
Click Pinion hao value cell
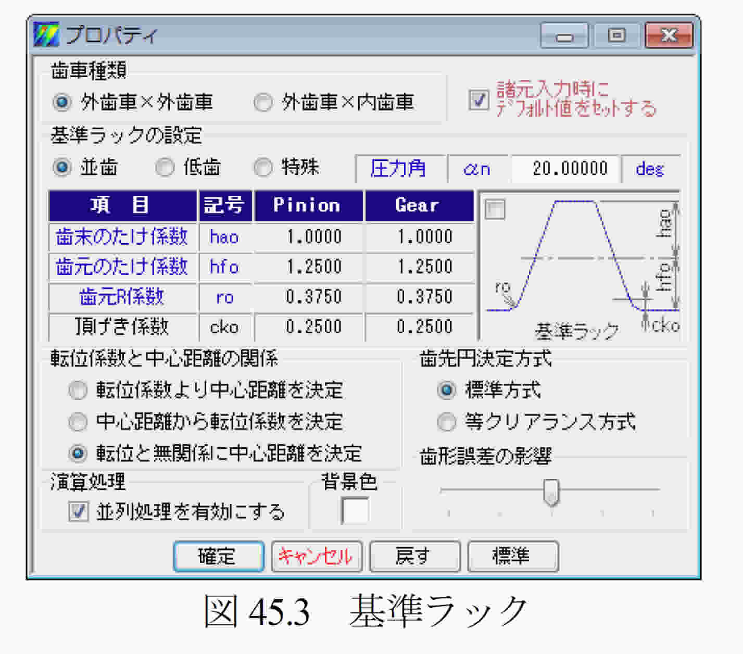pyautogui.click(x=309, y=237)
